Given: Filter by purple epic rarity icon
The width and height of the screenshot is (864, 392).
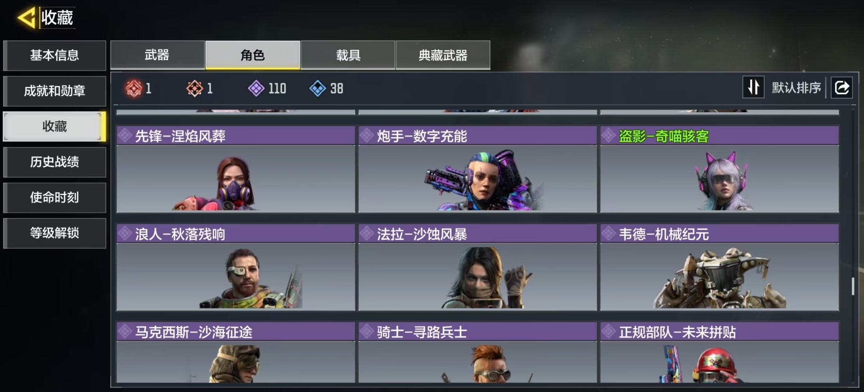Looking at the screenshot, I should 256,88.
